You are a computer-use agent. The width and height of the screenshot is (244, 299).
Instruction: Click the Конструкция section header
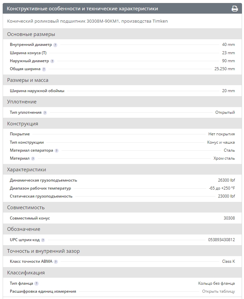23,124
